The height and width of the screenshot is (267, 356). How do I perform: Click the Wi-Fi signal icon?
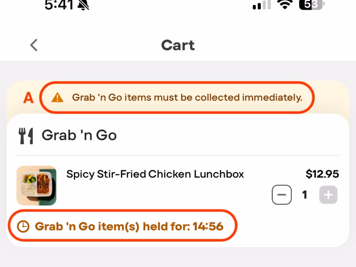click(284, 4)
